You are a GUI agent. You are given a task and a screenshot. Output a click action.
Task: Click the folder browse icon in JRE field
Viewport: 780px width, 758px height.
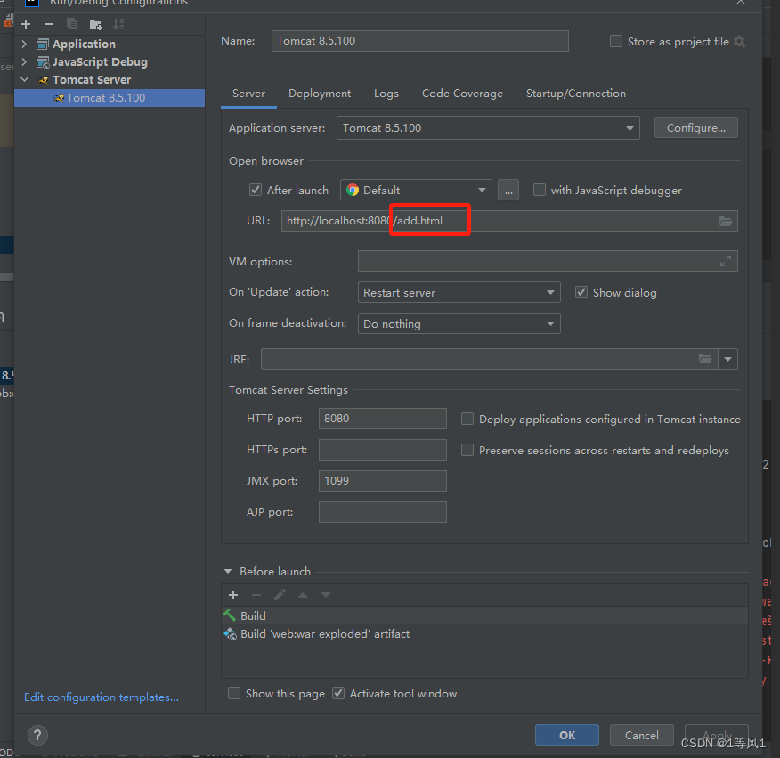(x=705, y=359)
